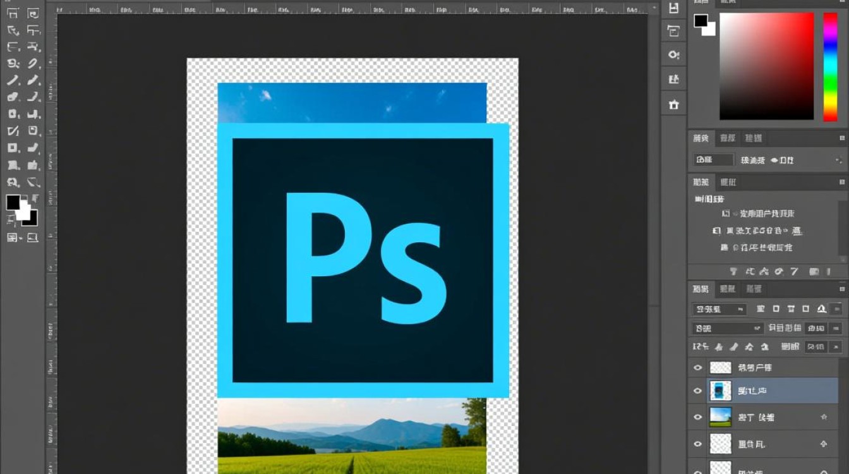This screenshot has height=474, width=849.
Task: Toggle the layer filter on/off switch in Layers panel
Action: point(836,309)
